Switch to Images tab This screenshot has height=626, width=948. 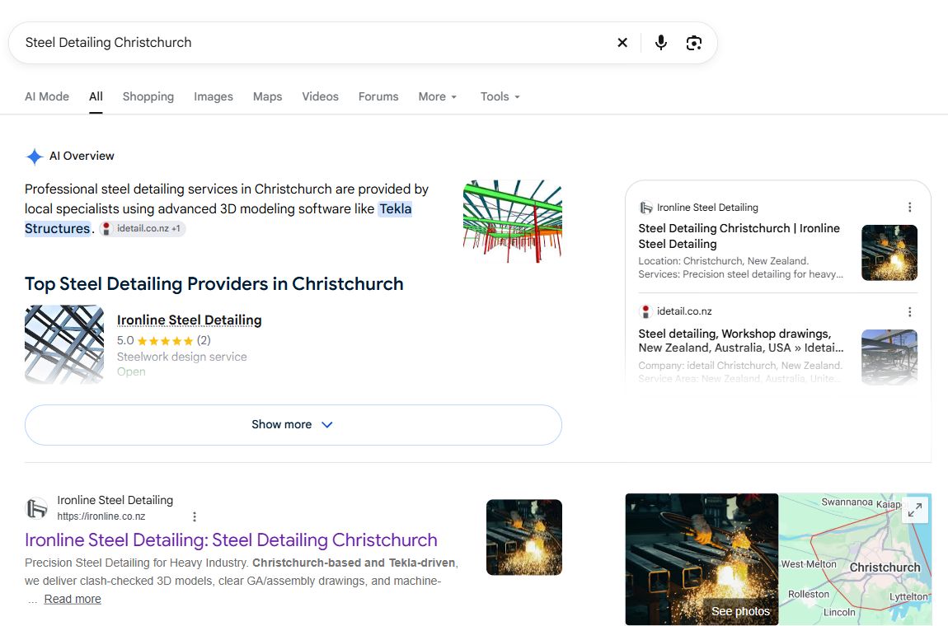214,96
